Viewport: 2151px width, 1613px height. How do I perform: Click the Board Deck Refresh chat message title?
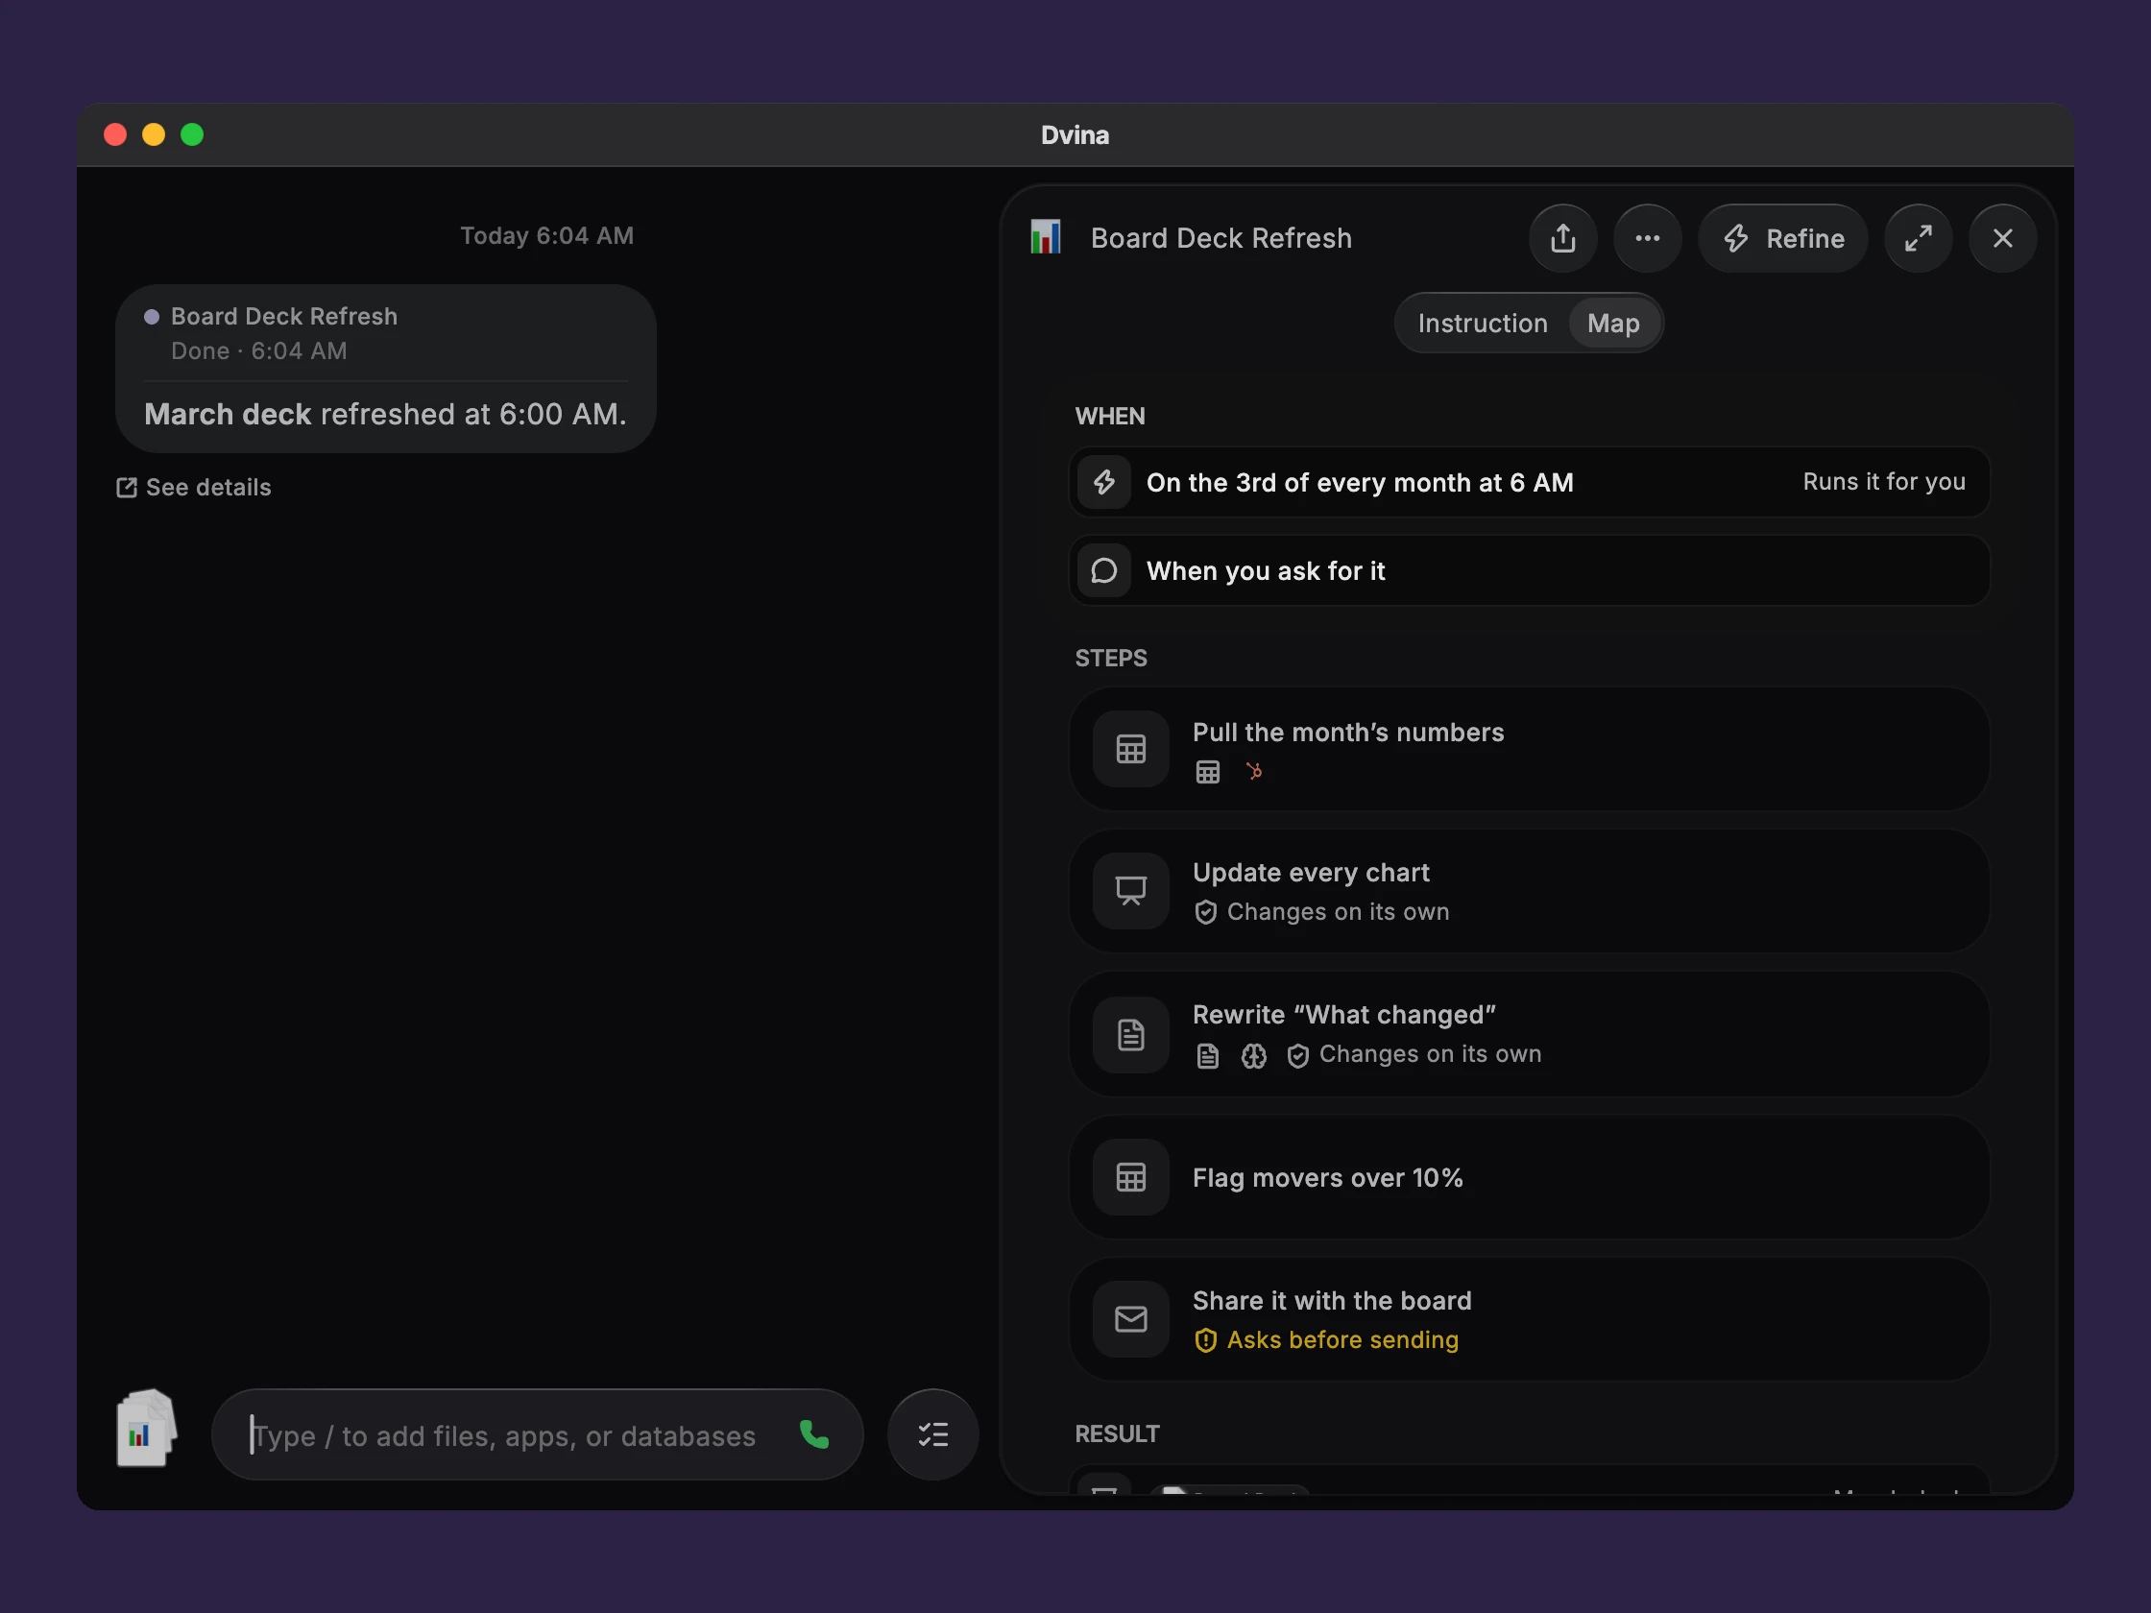[x=284, y=316]
